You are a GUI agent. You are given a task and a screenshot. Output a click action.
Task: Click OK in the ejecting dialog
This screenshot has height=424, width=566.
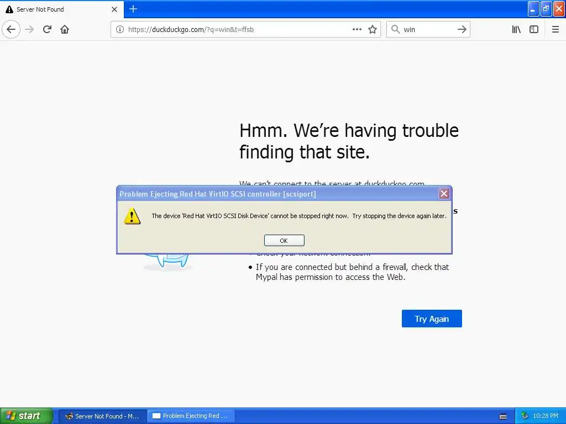[x=284, y=241]
